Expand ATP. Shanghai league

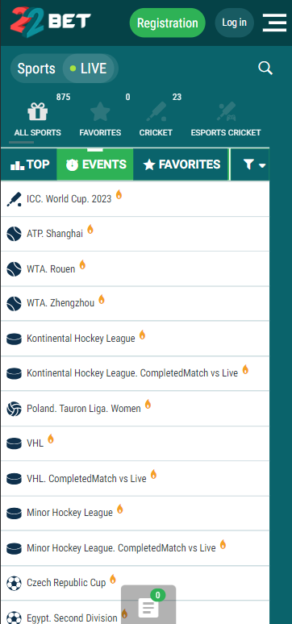click(x=135, y=234)
